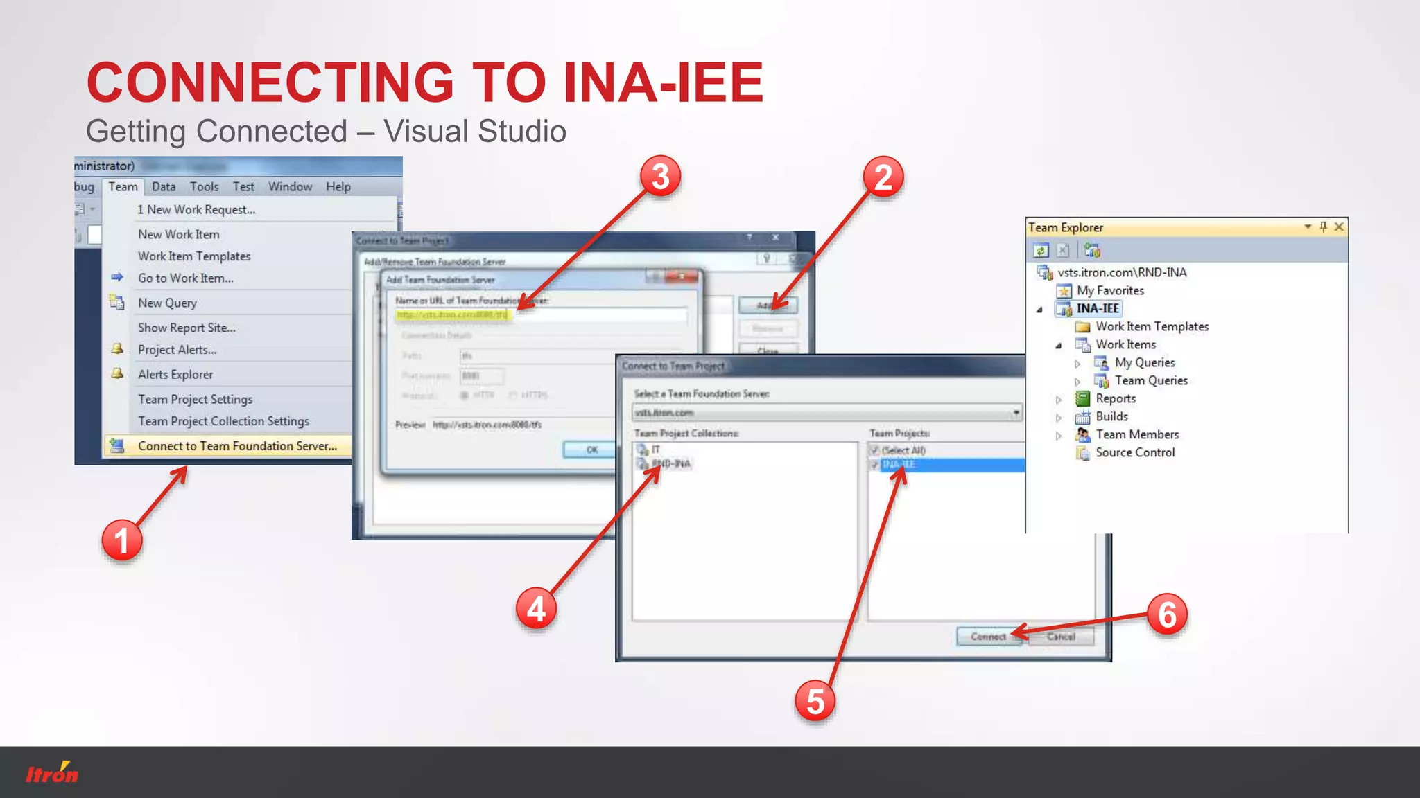Click the Builds icon in Team Explorer

tap(1083, 416)
